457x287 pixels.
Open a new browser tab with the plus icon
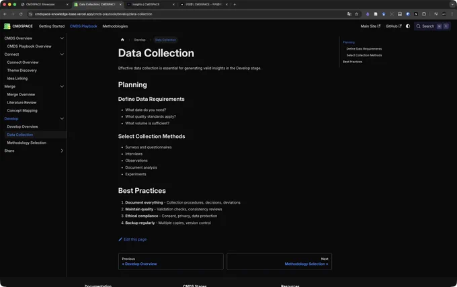[x=235, y=5]
